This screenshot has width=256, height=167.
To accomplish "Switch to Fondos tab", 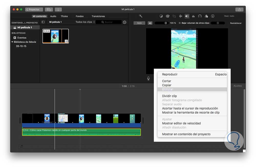I will (x=80, y=16).
